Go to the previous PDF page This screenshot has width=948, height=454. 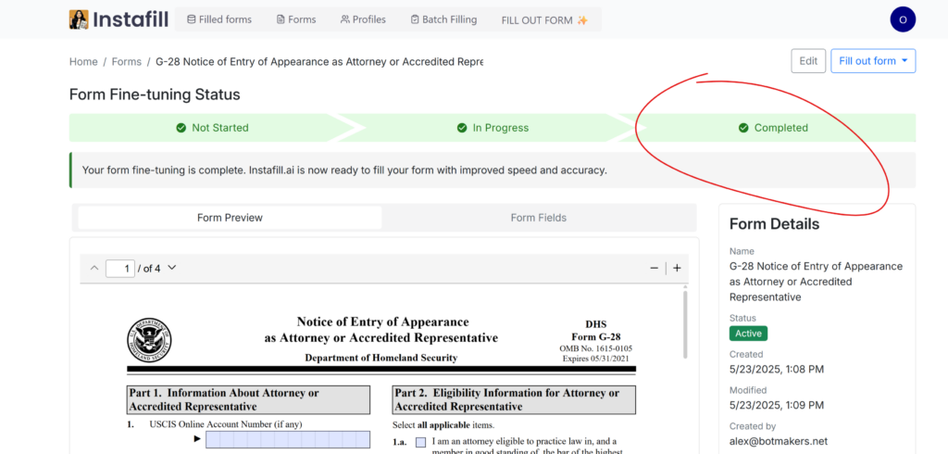[x=94, y=268]
